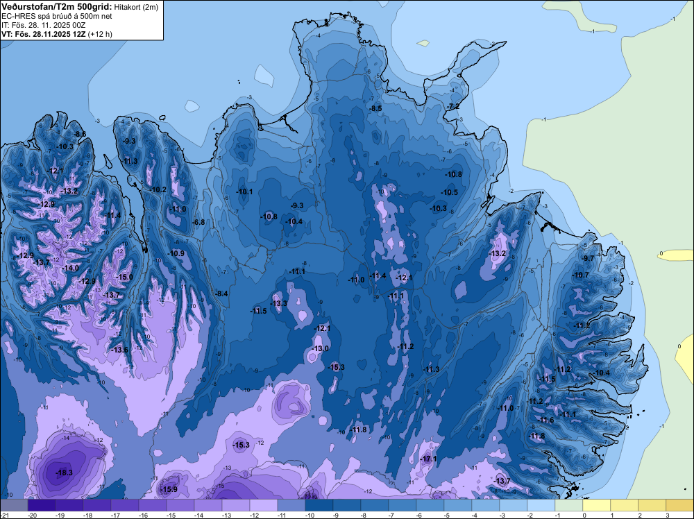Click the valid time 'VT: Fös. 28.11.2025 12Z'

[44, 34]
